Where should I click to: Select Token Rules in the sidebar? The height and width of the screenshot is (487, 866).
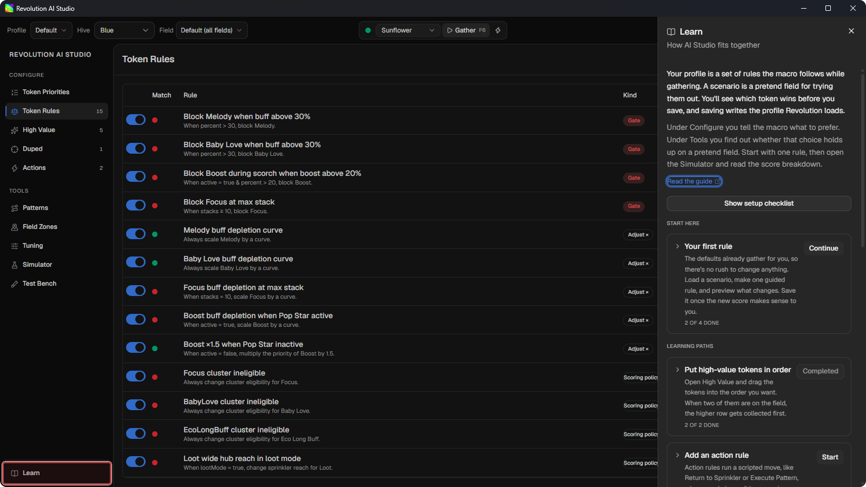[x=57, y=111]
